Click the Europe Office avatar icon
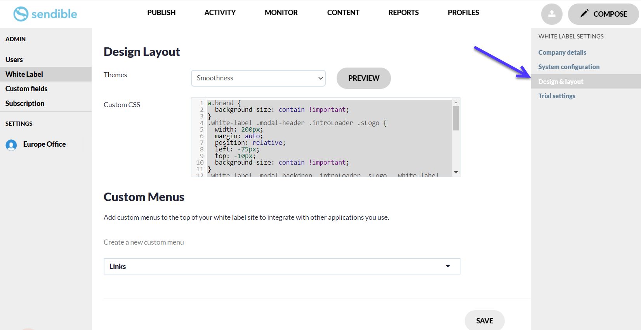Screen dimensions: 641x330 tap(11, 145)
